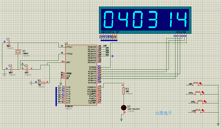Click the ALE pin name

pos(68,76)
